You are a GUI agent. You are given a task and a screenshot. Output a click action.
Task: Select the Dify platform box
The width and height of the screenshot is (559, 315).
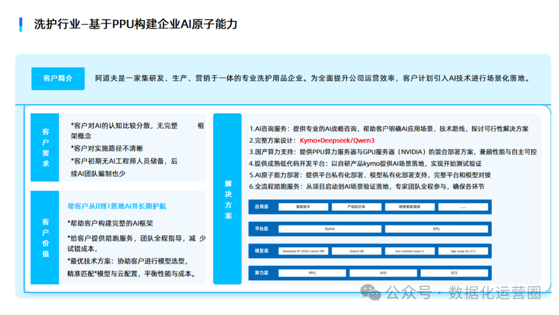tap(436, 228)
